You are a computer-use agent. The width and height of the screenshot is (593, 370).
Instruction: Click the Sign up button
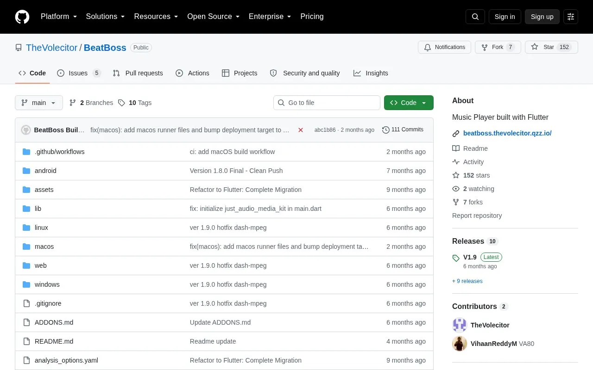tap(542, 17)
